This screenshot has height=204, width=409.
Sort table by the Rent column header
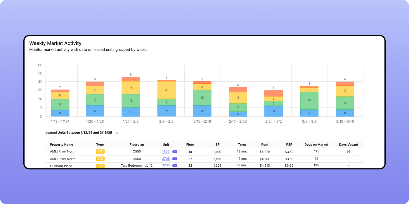(x=265, y=145)
